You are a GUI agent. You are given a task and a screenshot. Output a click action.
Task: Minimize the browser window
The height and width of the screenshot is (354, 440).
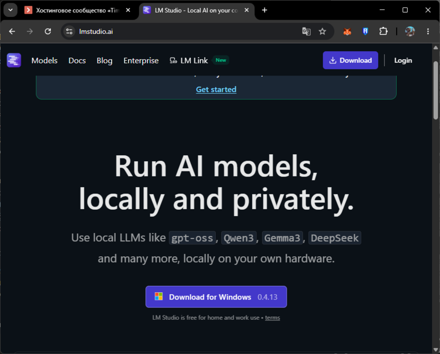coord(382,10)
